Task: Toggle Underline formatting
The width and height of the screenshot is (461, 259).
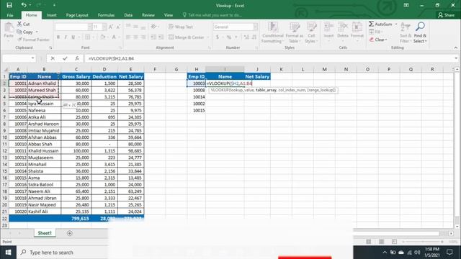Action: pyautogui.click(x=73, y=37)
